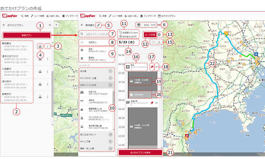
Task: Open 検索 menu in right window header
Action: tap(103, 16)
